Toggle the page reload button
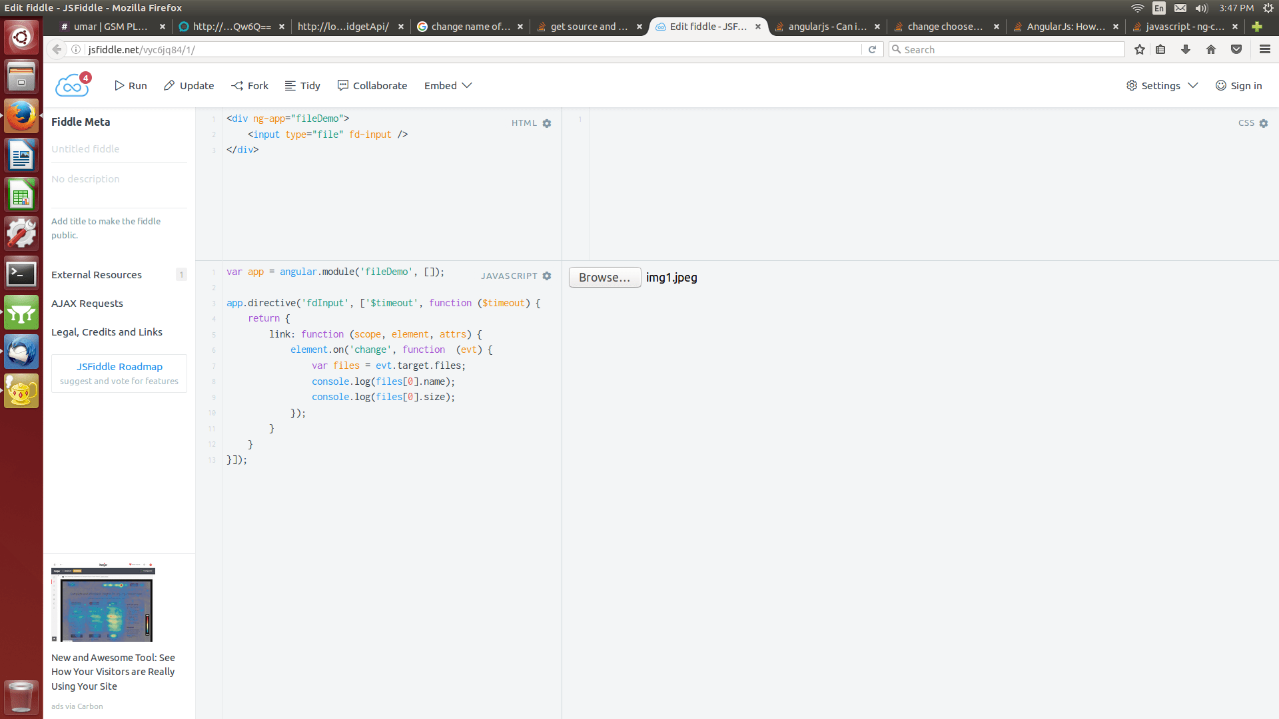1279x719 pixels. 873,49
